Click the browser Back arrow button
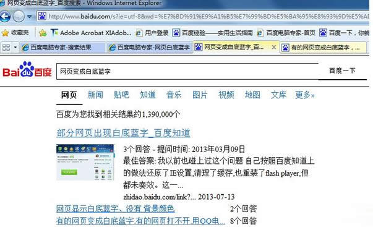This screenshot has height=227, width=373. click(x=5, y=16)
